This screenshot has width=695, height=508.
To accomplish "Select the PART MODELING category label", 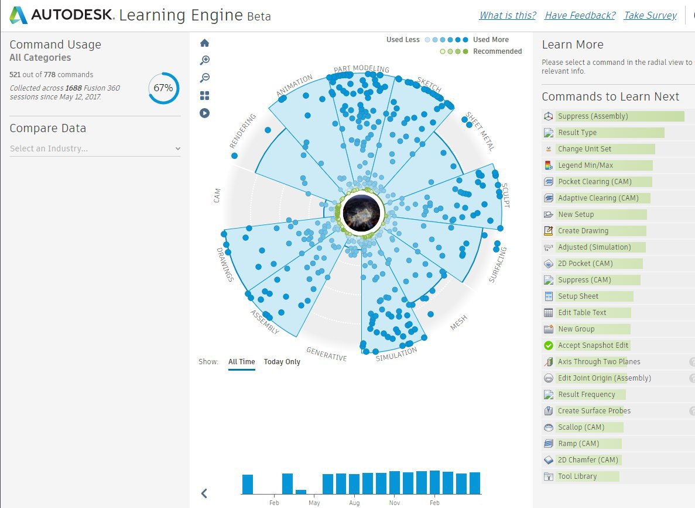I will coord(362,68).
